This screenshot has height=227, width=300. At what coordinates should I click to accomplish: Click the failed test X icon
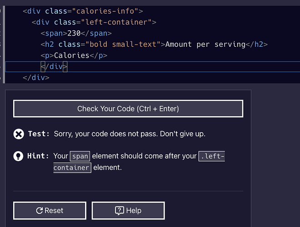pyautogui.click(x=19, y=134)
